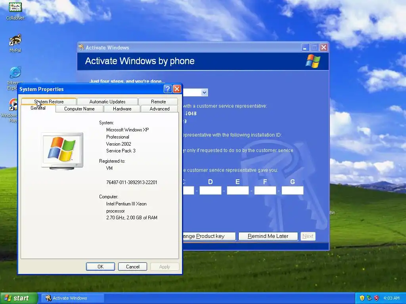406x304 pixels.
Task: Click the 'Intel Pentium III Xeon' text
Action: click(126, 204)
